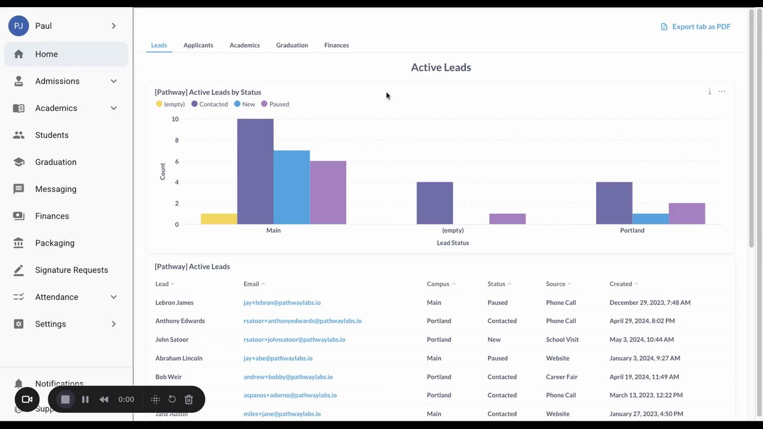Toggle the New legend item
The height and width of the screenshot is (429, 763).
[244, 104]
